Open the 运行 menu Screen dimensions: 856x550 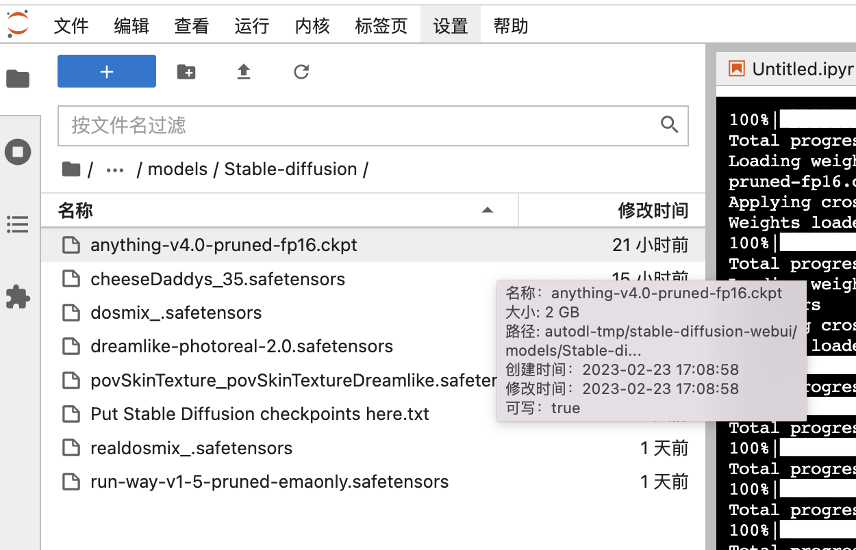click(252, 26)
